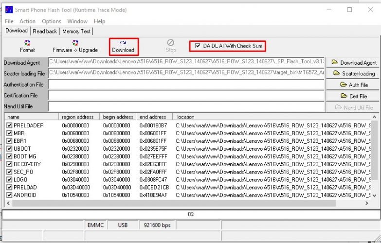
Task: Select the SEC_RO file location path
Action: pos(273,172)
